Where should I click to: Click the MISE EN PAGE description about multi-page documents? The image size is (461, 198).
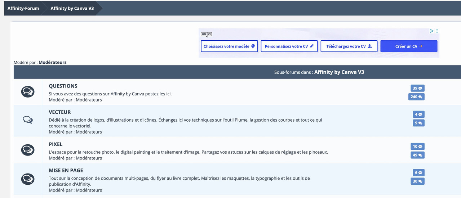click(x=179, y=181)
